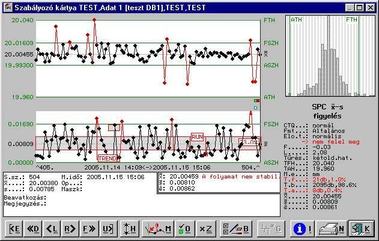Click the CTQ value normál
The width and height of the screenshot is (379, 241).
(x=323, y=126)
